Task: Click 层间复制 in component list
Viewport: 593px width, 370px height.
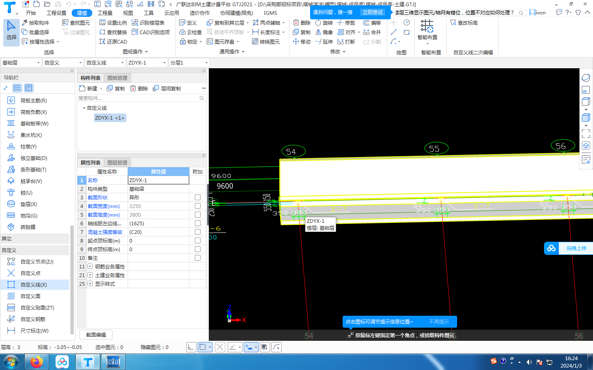Action: pyautogui.click(x=167, y=88)
